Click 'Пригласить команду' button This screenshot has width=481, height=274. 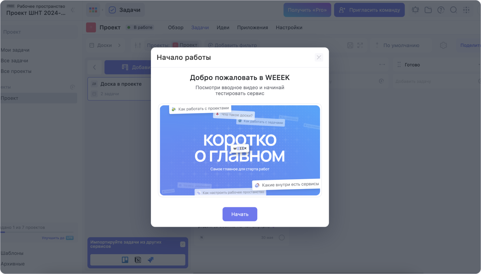pyautogui.click(x=369, y=10)
